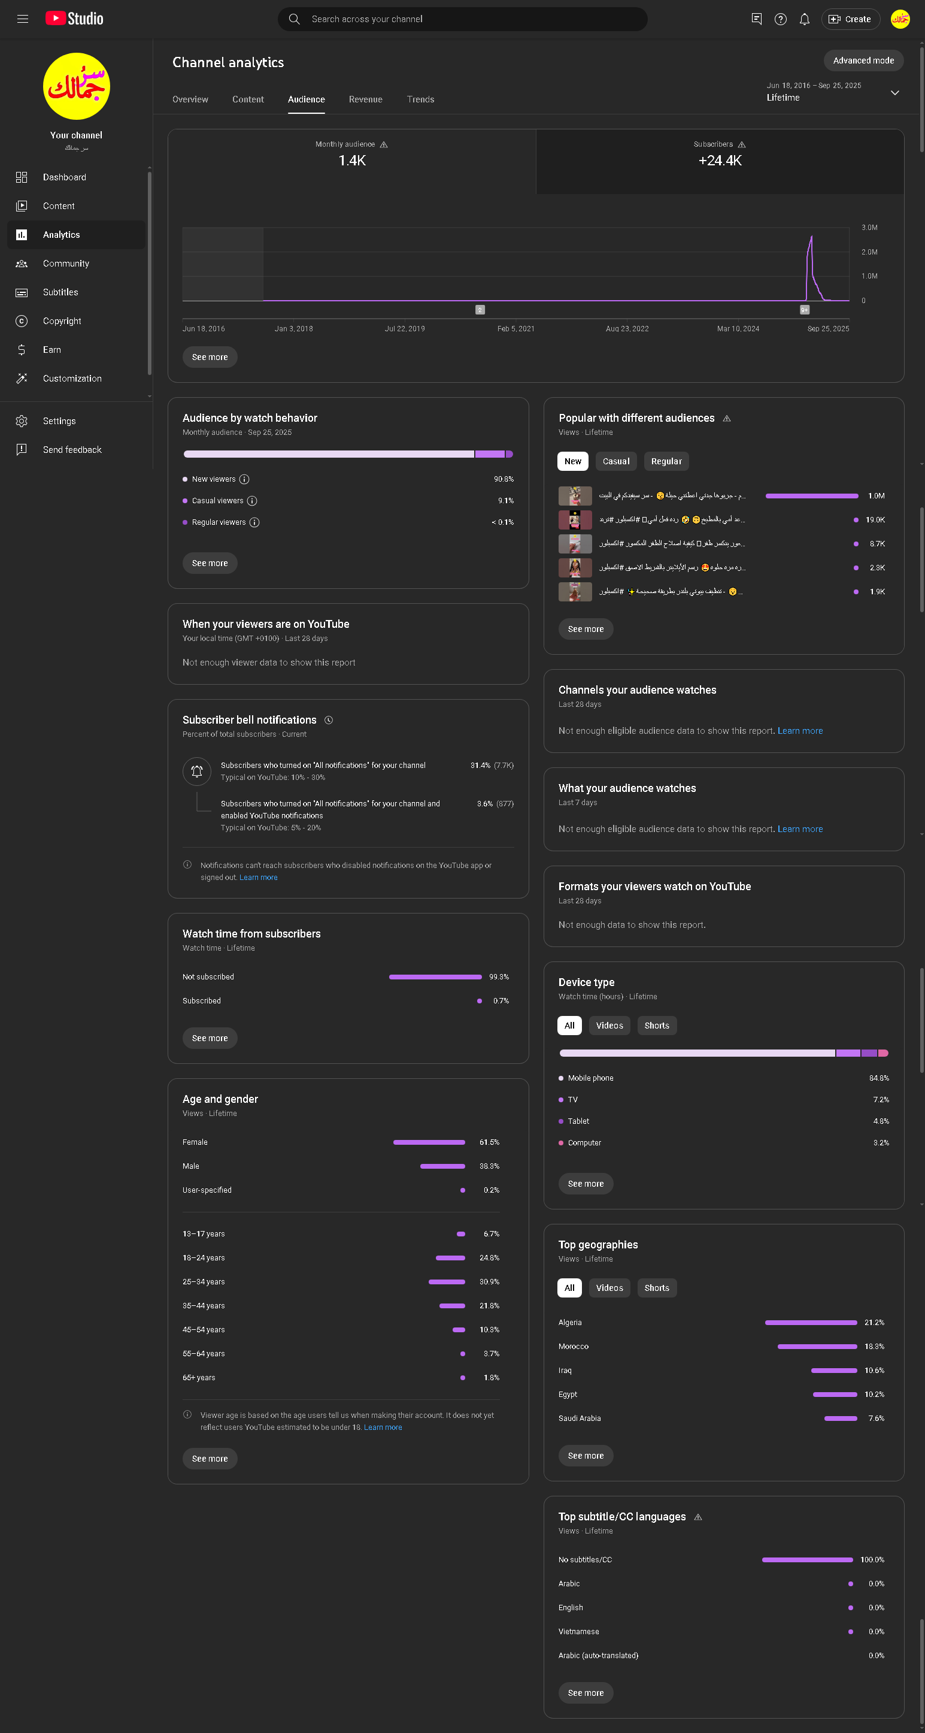Select Videos filter in Top geographies card
Image resolution: width=925 pixels, height=1733 pixels.
[x=609, y=1288]
